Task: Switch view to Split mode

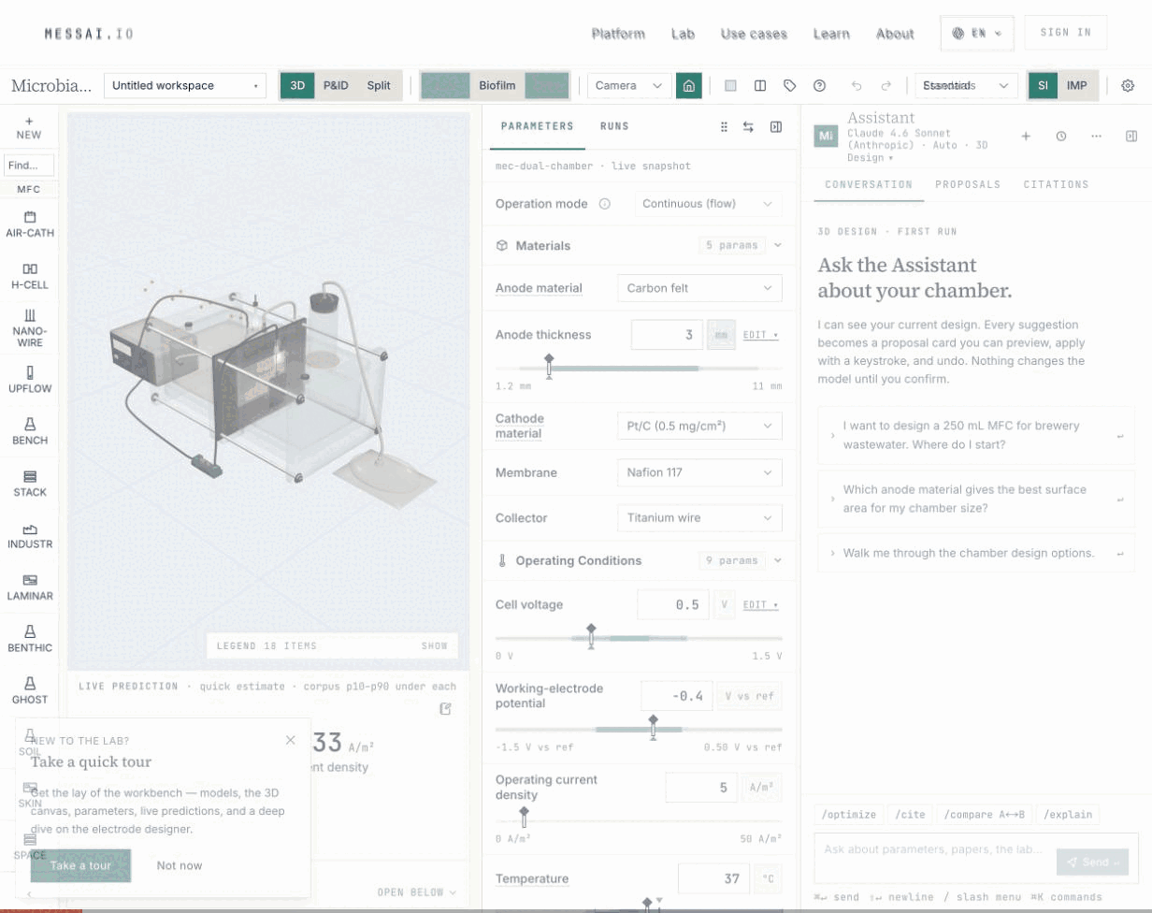Action: point(379,85)
